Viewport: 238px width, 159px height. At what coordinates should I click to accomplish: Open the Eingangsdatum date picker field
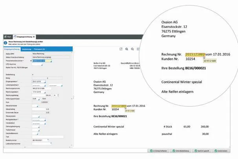39,81
